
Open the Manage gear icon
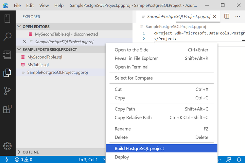pos(8,146)
